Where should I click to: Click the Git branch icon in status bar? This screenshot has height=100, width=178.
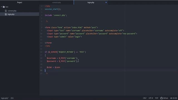(171, 98)
